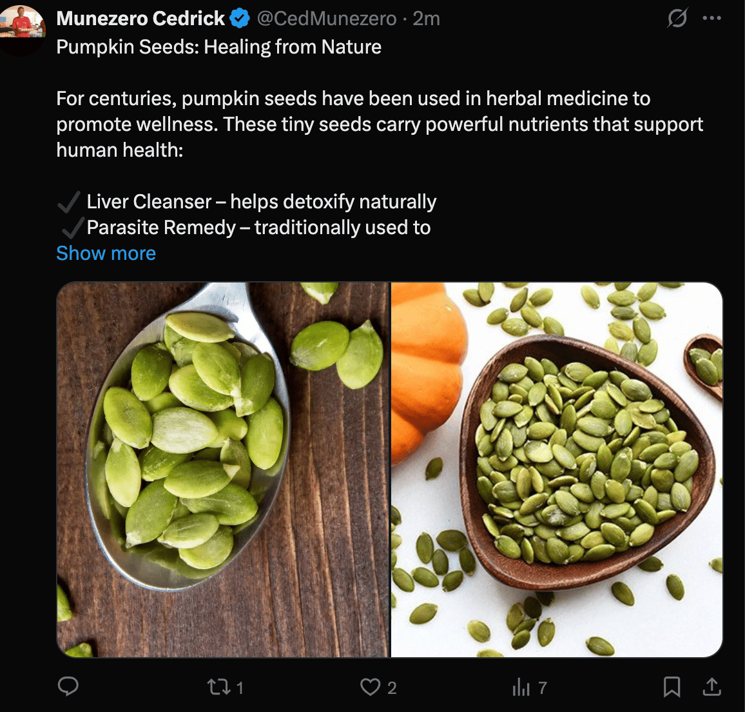This screenshot has height=712, width=745.
Task: Open the 2m timestamp link
Action: [x=426, y=19]
